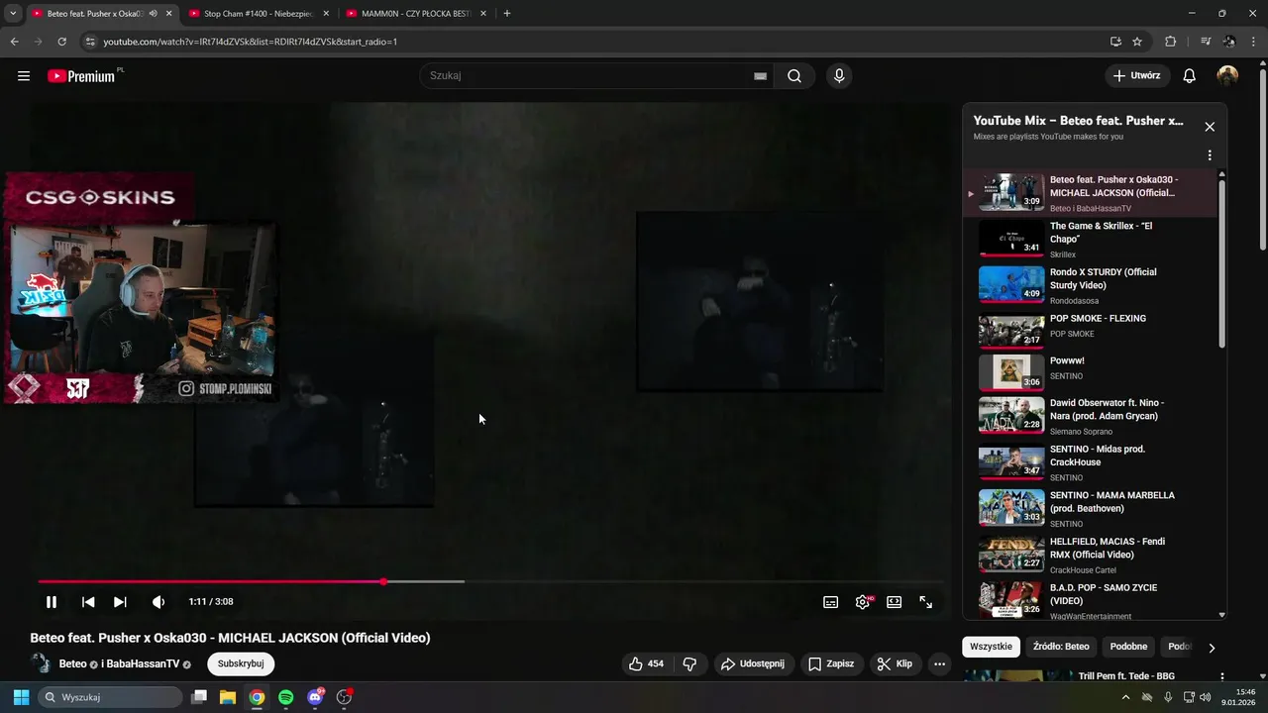Select the Podobne filter chip

pyautogui.click(x=1128, y=647)
